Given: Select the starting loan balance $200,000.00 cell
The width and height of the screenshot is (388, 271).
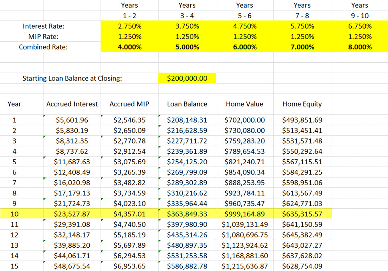Looking at the screenshot, I should 187,78.
